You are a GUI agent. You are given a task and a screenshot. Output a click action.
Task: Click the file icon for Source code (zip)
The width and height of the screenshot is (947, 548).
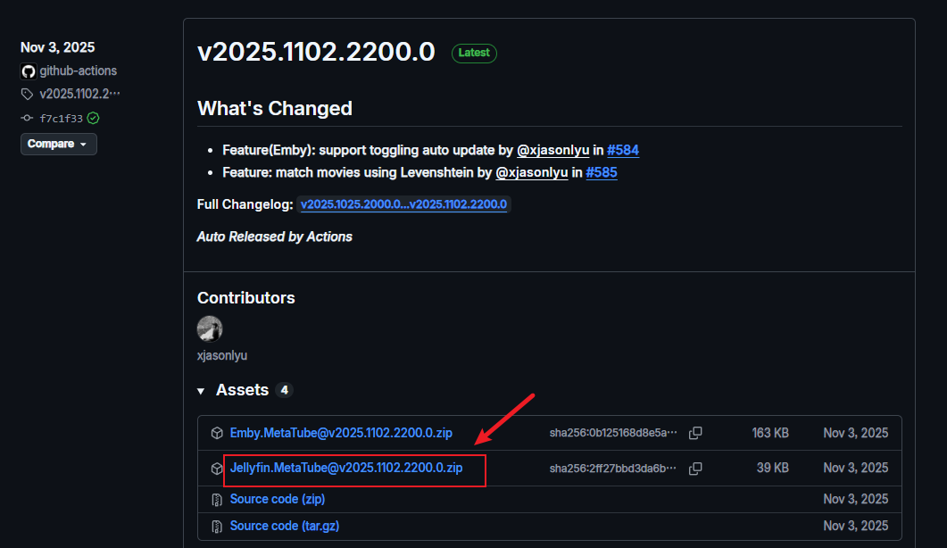click(217, 500)
